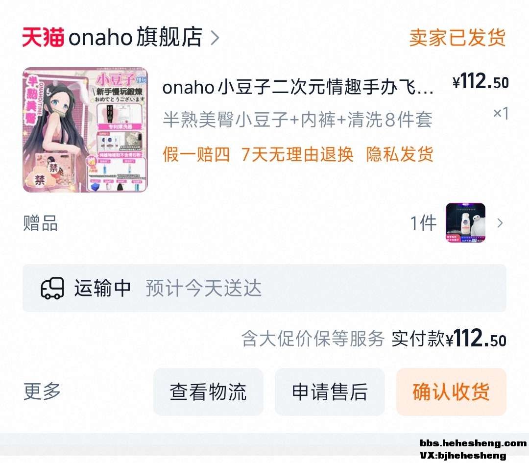Tap the 隐私发货 tag

pyautogui.click(x=400, y=154)
